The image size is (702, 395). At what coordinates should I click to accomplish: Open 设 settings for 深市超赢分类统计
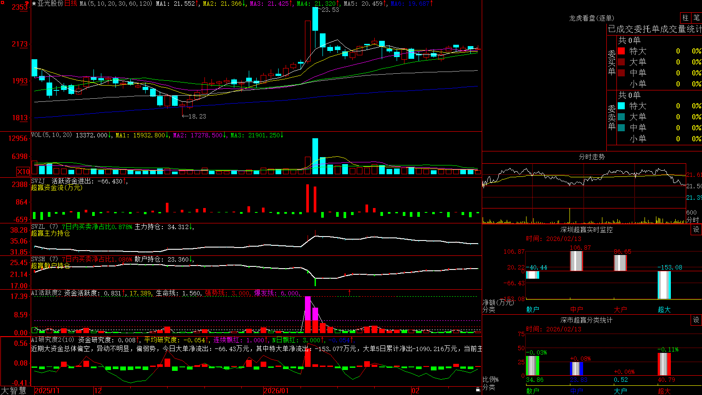[696, 320]
